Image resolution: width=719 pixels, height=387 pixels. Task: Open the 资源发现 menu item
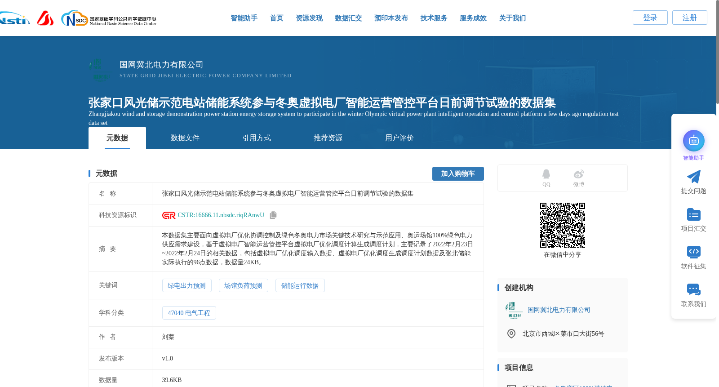(x=309, y=18)
